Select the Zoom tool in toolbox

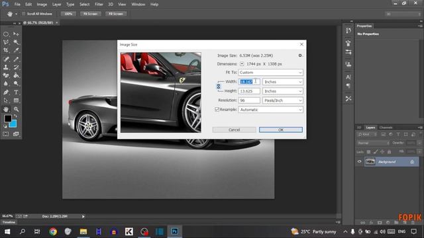(16, 109)
